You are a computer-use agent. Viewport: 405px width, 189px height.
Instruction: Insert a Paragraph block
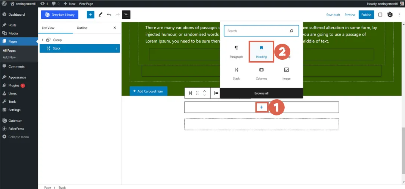(x=236, y=52)
